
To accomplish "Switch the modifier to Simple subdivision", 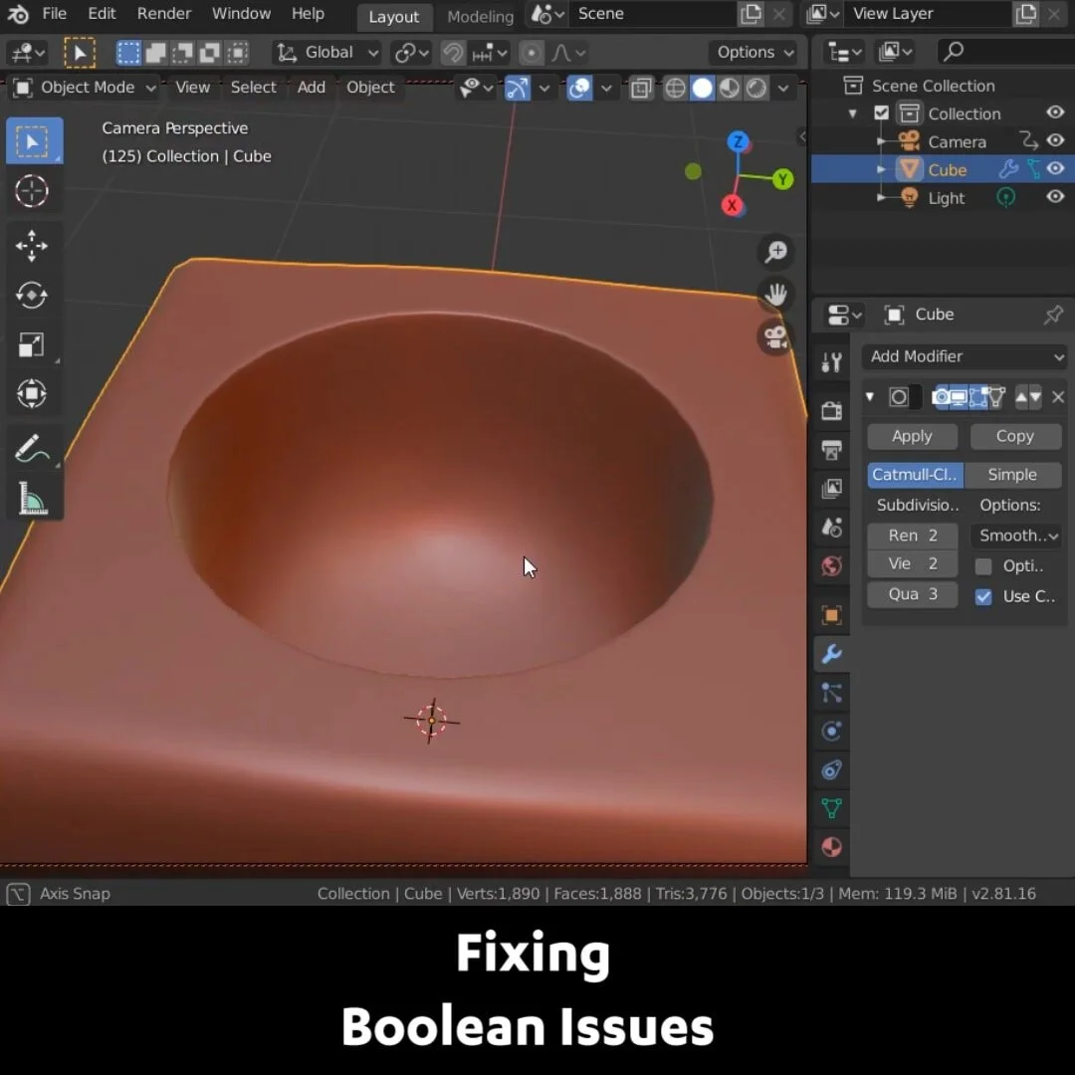I will coord(1013,475).
